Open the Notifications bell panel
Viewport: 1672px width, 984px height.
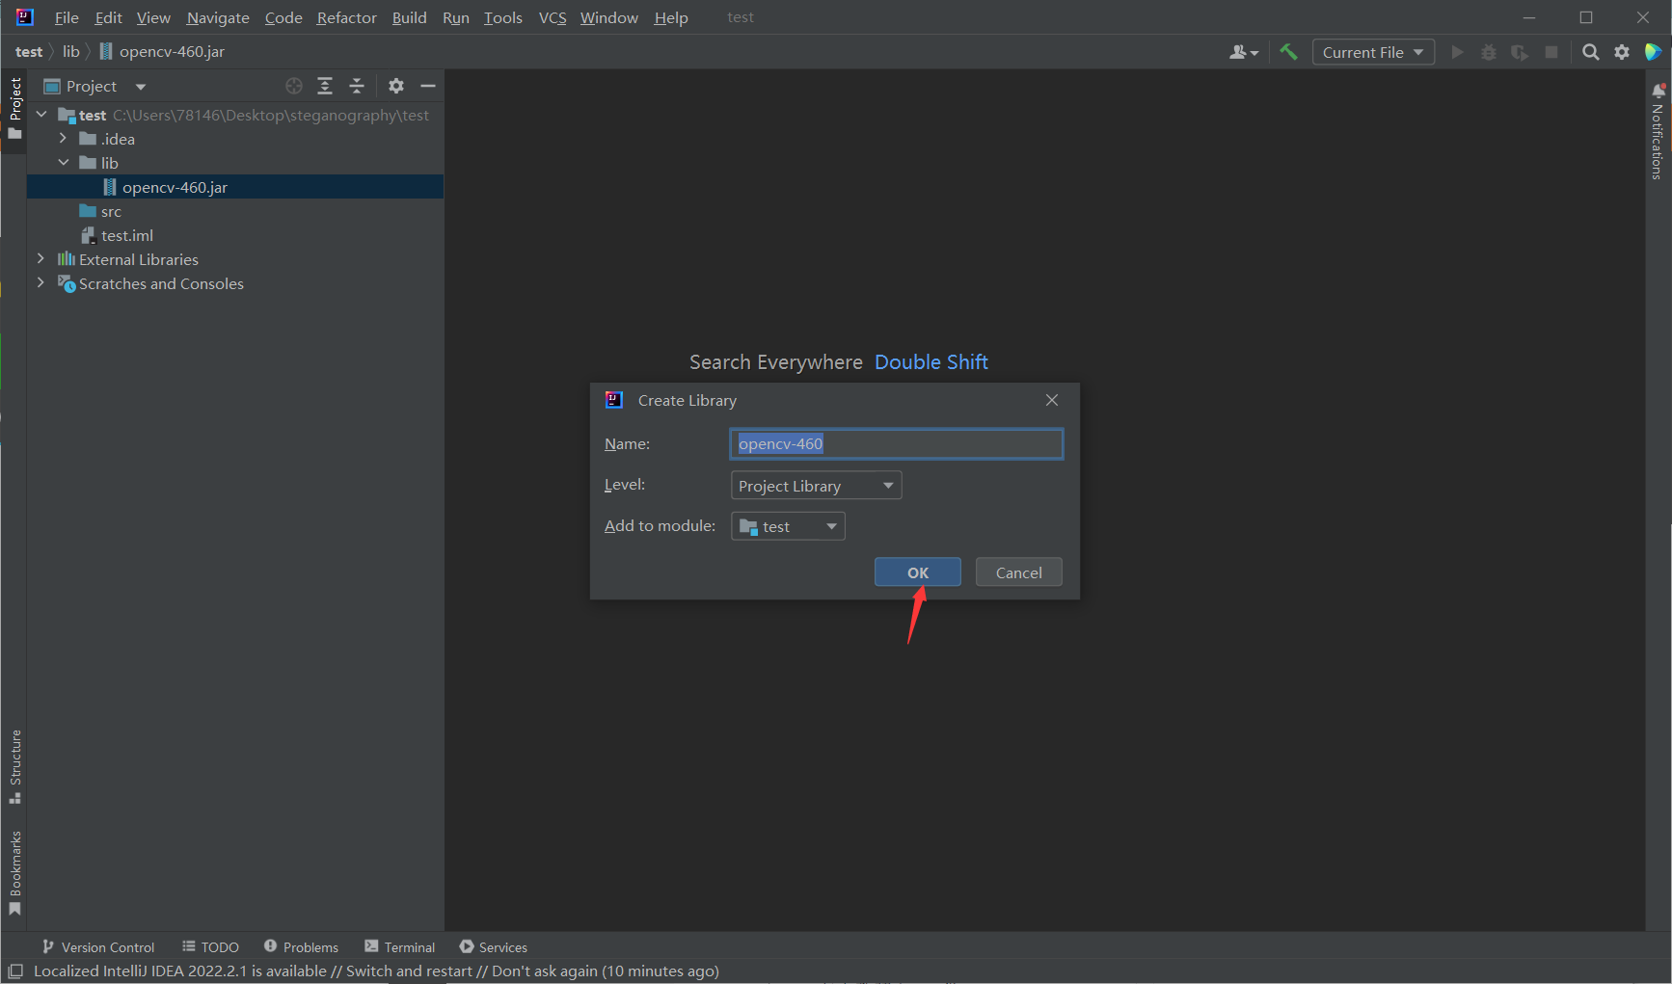pos(1659,130)
